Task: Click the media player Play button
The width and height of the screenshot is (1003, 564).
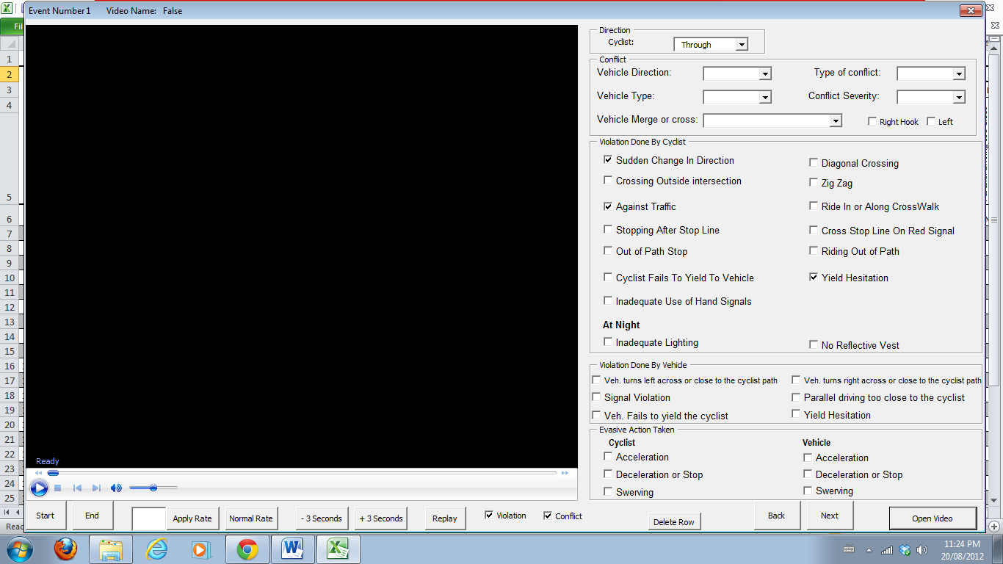Action: click(40, 488)
